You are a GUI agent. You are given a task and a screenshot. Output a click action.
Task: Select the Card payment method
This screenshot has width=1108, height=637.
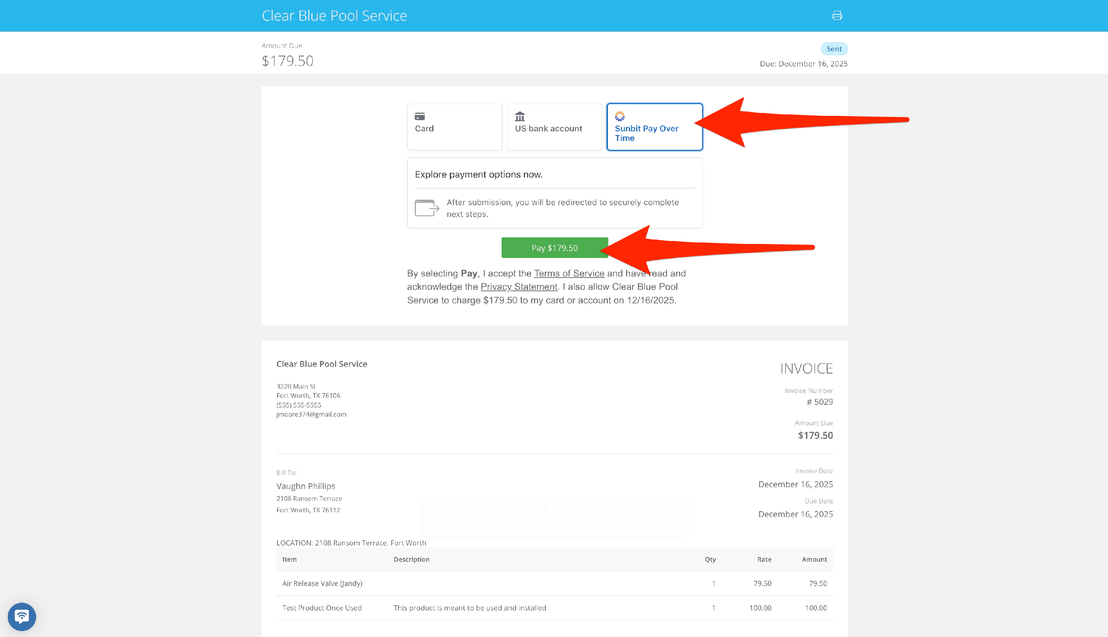(454, 127)
